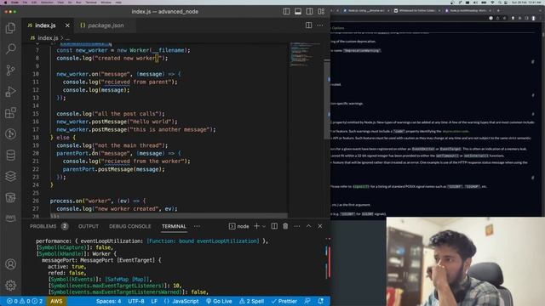The height and width of the screenshot is (306, 545).
Task: Click errors and warnings status item
Action: (25, 301)
